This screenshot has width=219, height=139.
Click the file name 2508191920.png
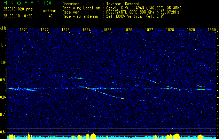tap(18, 9)
